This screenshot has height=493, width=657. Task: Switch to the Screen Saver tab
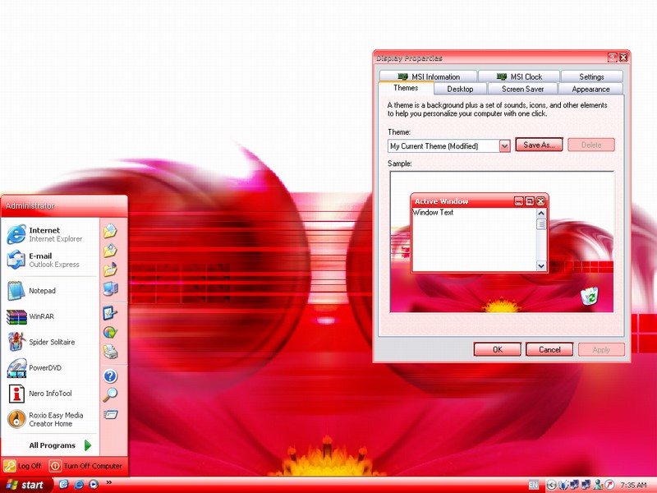(x=522, y=89)
